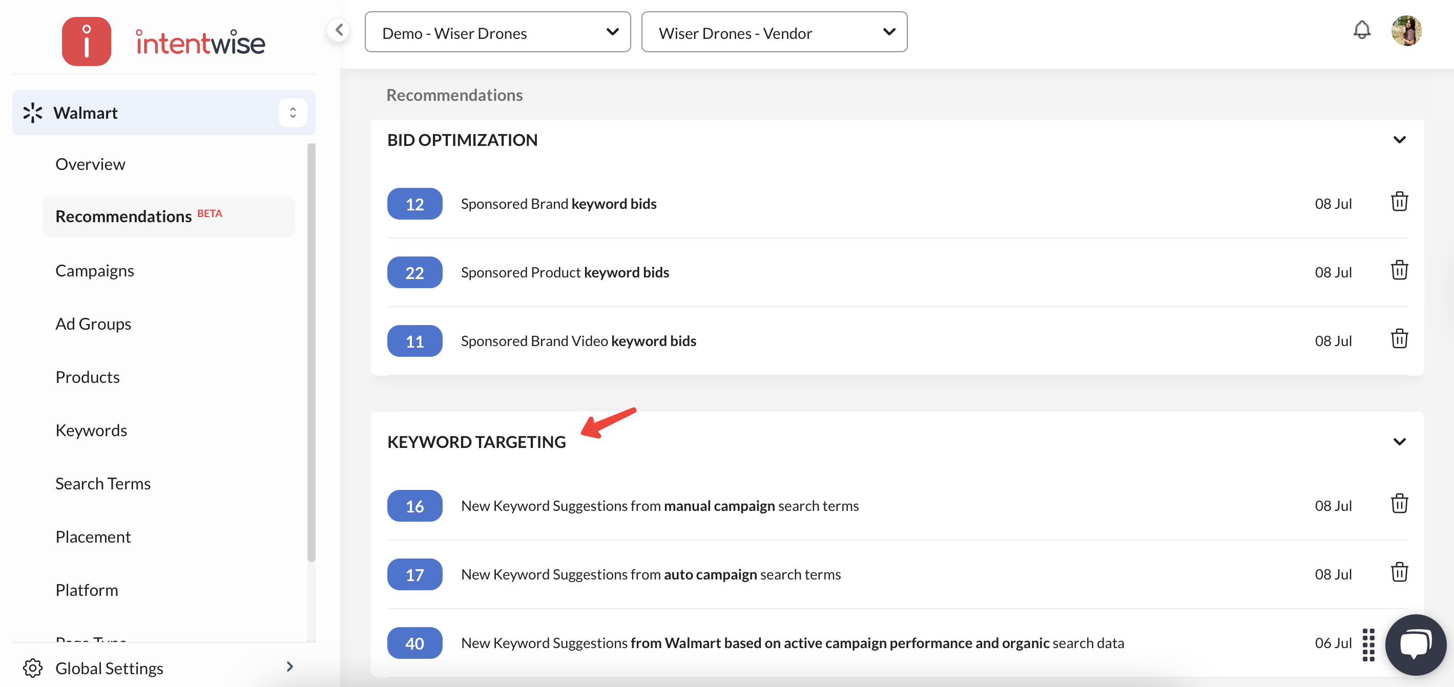1454x687 pixels.
Task: Open the Demo - Wiser Drones dropdown
Action: [x=497, y=32]
